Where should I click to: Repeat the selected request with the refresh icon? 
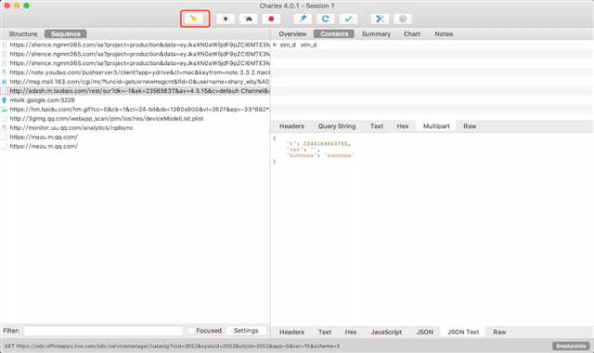click(x=326, y=19)
